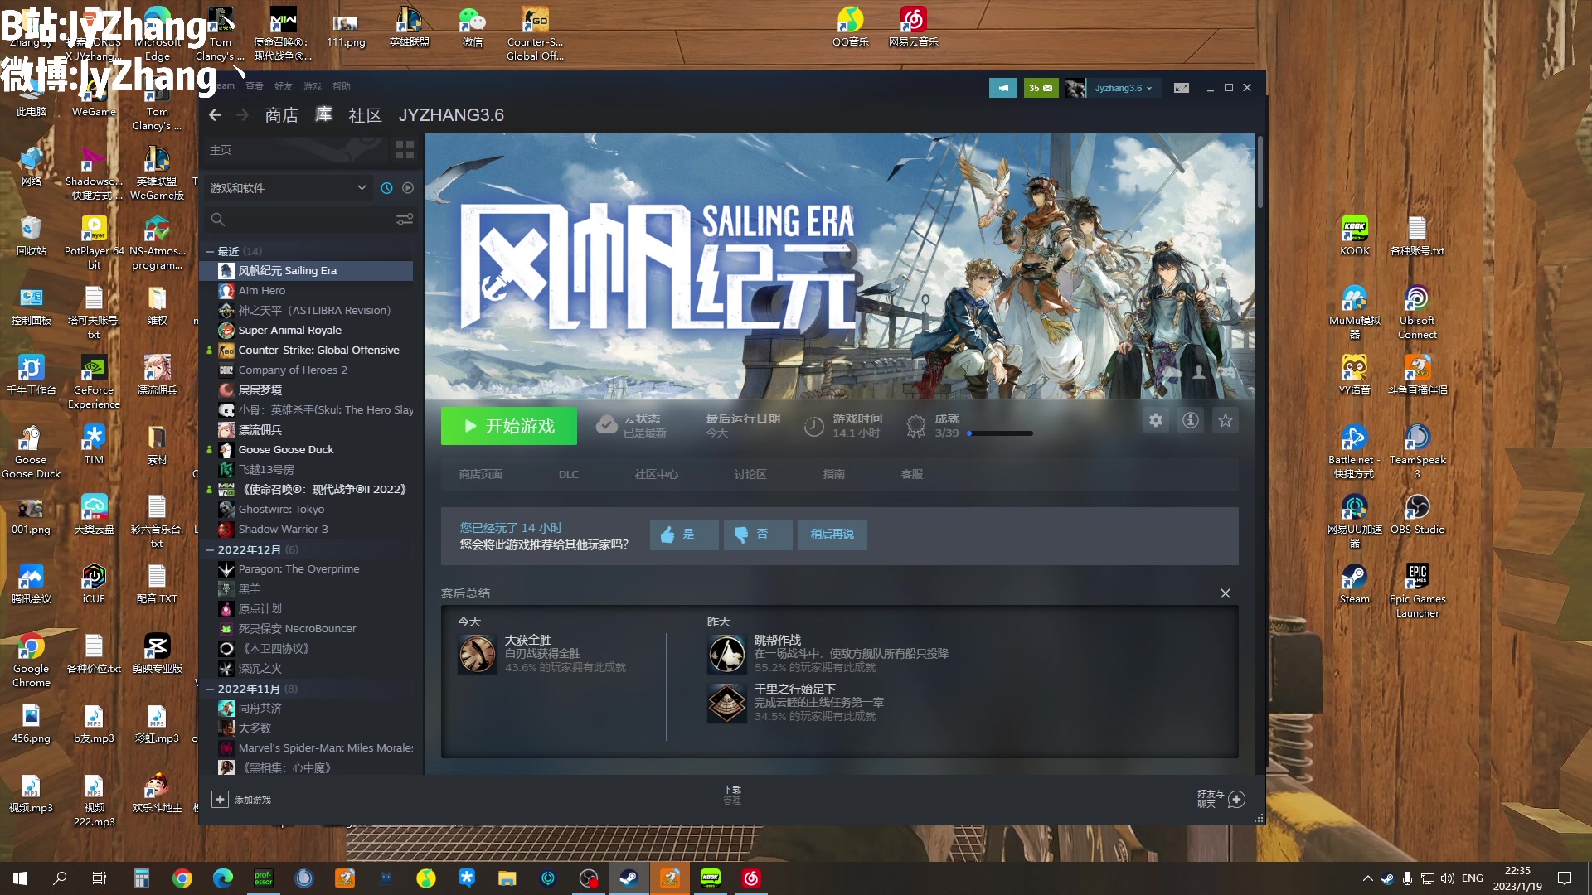Click the achievements badge icon
The image size is (1592, 895).
click(916, 426)
